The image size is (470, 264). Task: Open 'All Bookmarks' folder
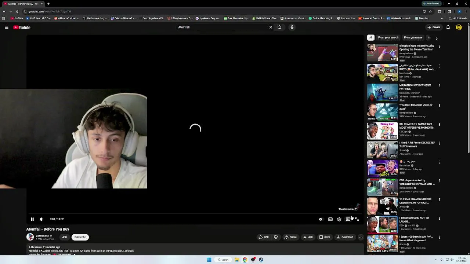[x=458, y=18]
